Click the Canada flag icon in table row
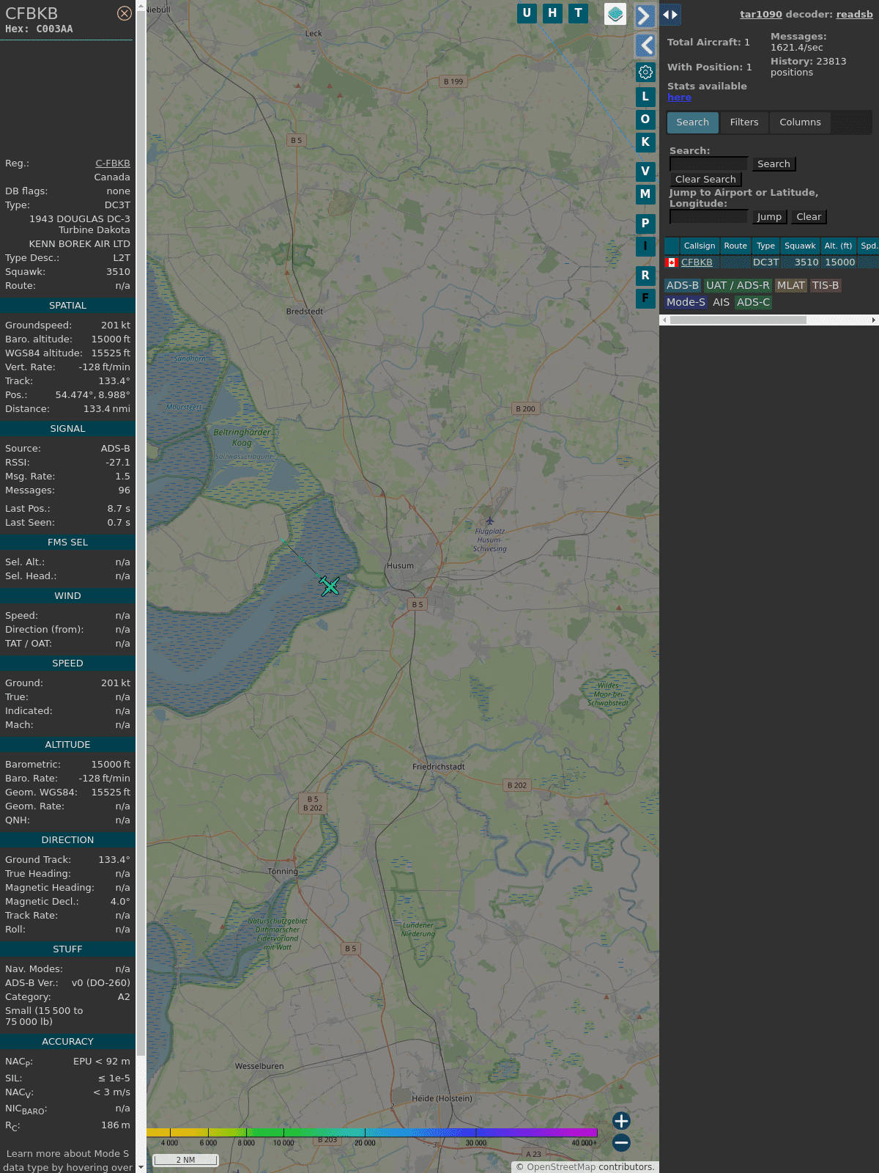This screenshot has height=1173, width=879. (x=671, y=262)
